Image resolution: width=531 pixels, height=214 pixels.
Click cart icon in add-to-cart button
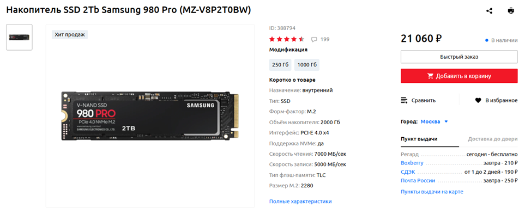click(x=431, y=76)
